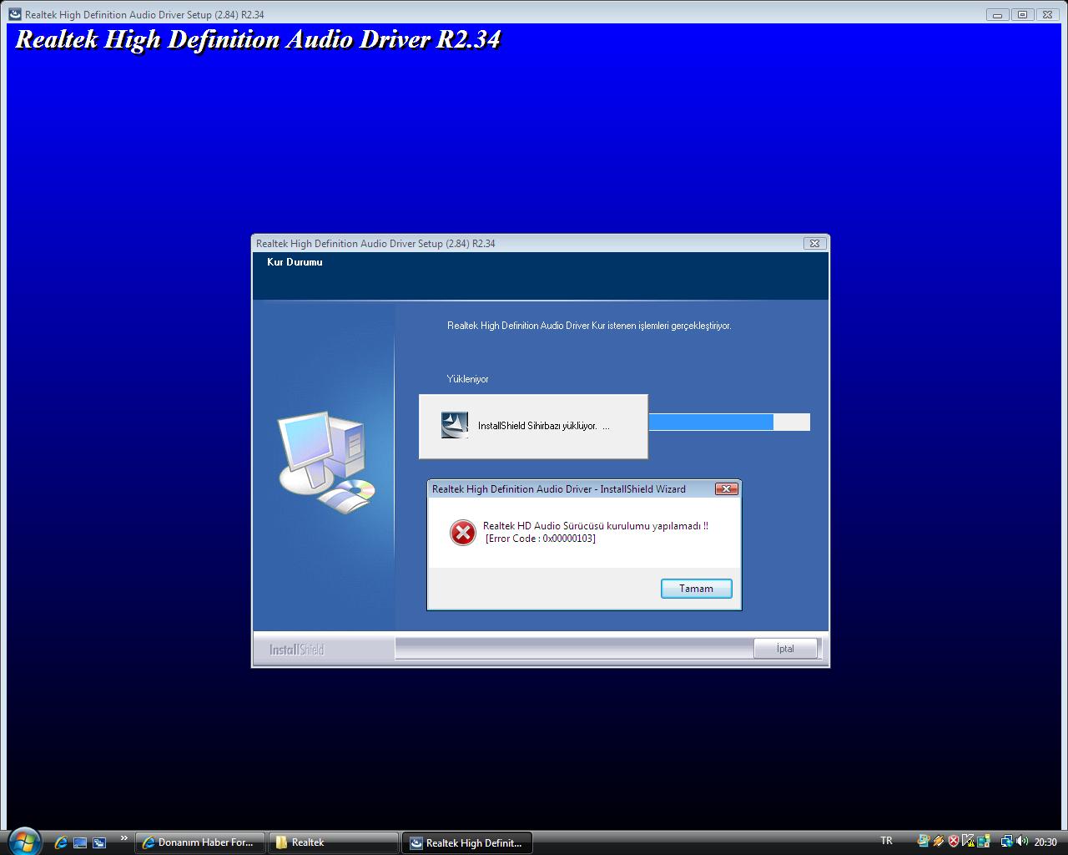Click the red error icon in dialog
This screenshot has height=855, width=1068.
[x=463, y=533]
